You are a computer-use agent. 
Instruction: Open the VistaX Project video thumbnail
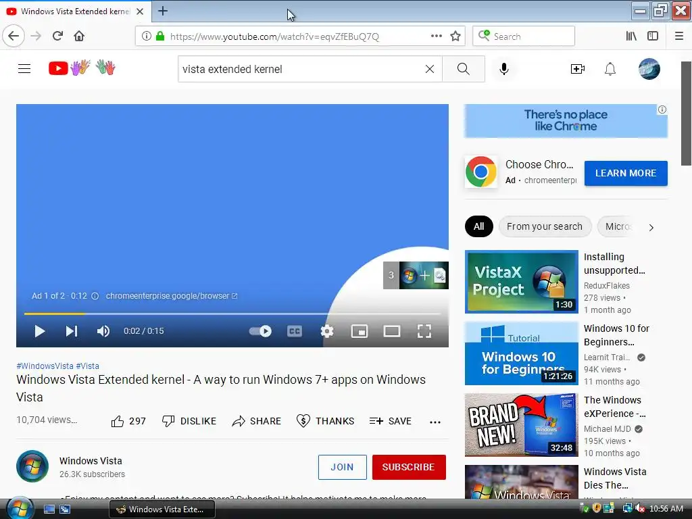pos(521,282)
